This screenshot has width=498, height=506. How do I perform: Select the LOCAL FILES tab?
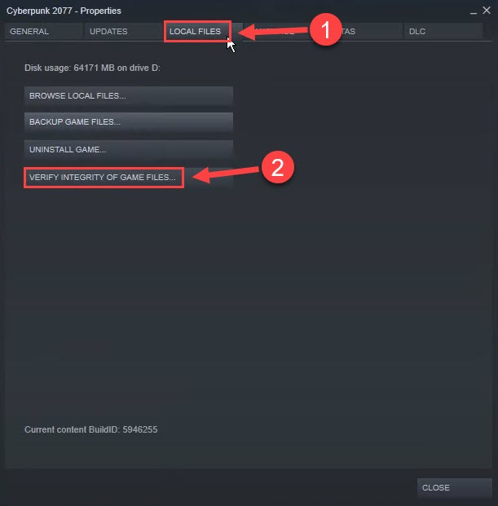click(x=197, y=31)
